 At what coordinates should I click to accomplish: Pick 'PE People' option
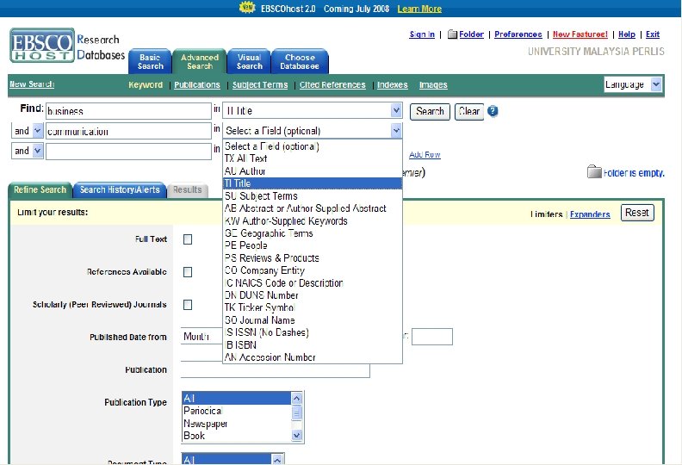(312, 245)
